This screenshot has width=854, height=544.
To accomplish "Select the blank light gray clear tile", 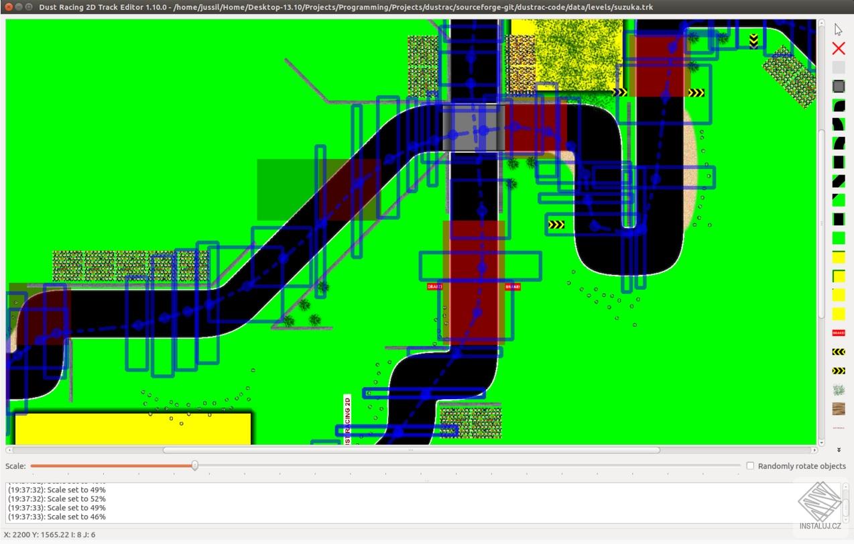I will (x=838, y=68).
